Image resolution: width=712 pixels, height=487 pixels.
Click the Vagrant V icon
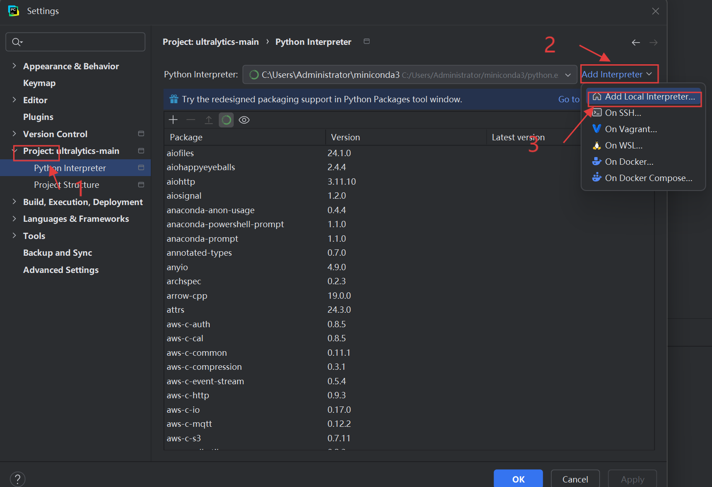tap(597, 129)
